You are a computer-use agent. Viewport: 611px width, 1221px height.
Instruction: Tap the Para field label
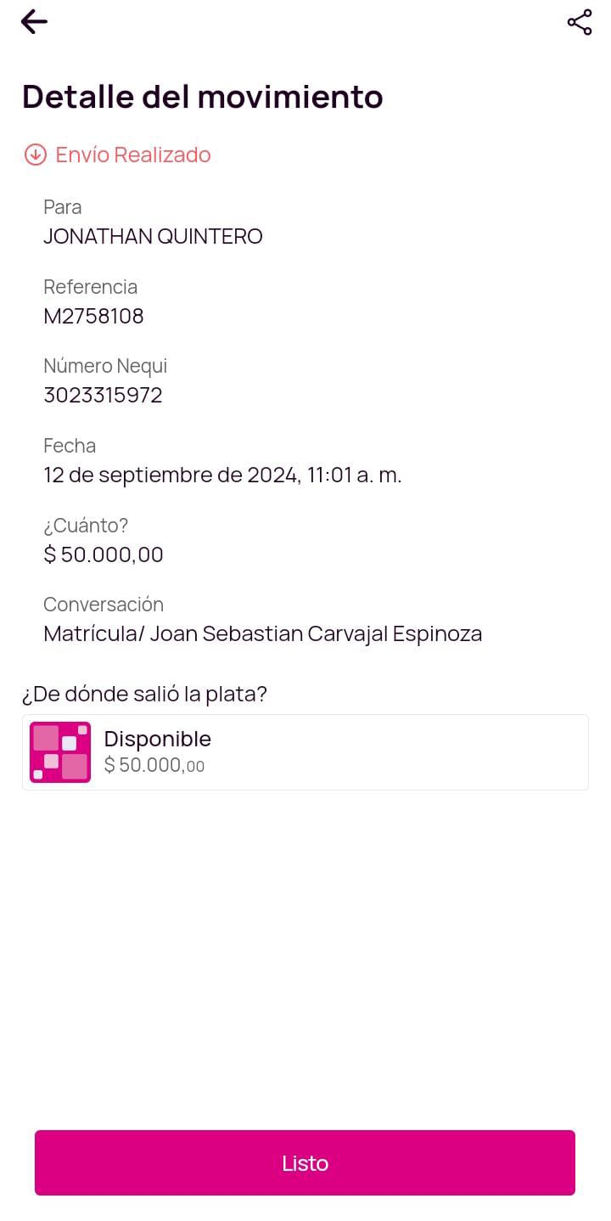point(63,207)
